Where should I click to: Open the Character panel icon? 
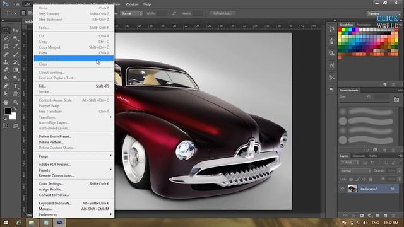(331, 66)
